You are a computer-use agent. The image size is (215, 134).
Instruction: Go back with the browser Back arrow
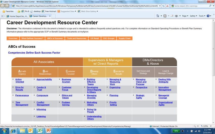point(3,6)
